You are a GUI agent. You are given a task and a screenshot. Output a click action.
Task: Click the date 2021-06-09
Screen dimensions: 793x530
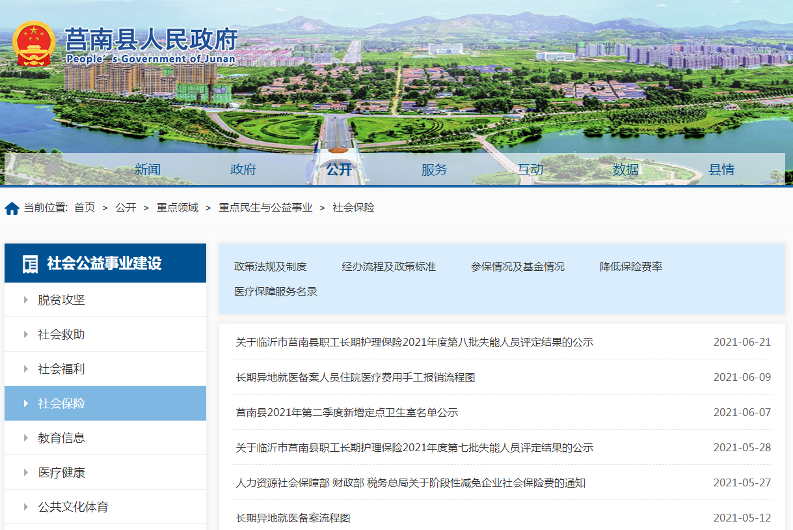pyautogui.click(x=742, y=378)
